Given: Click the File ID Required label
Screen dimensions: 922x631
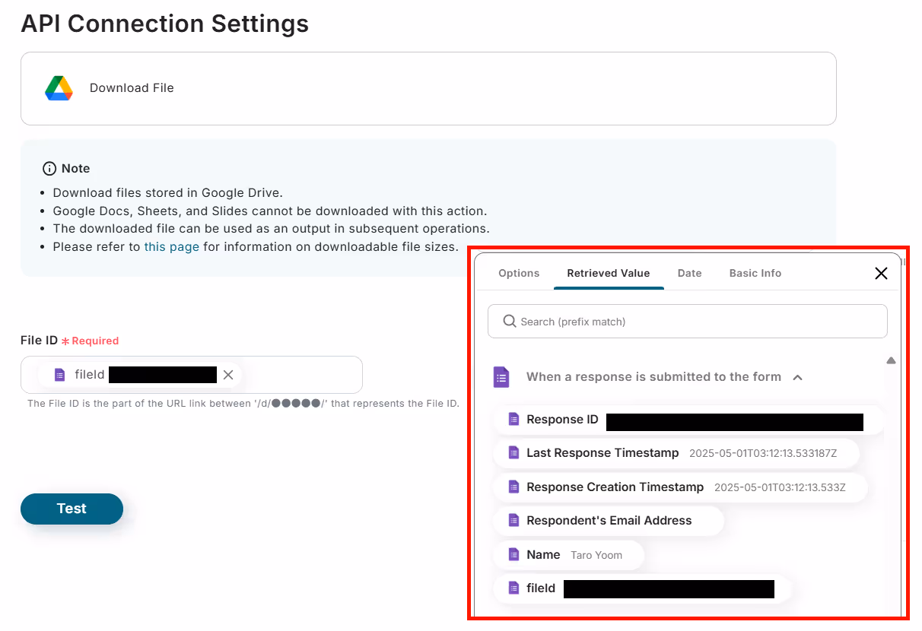Looking at the screenshot, I should (70, 341).
